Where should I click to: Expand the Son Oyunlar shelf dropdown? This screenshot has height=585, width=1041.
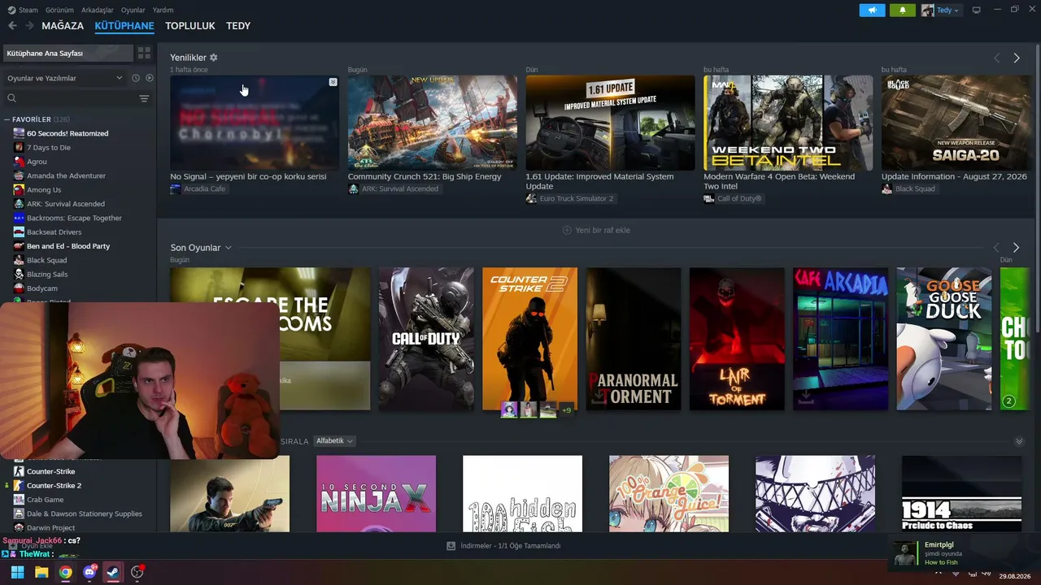[x=229, y=248]
